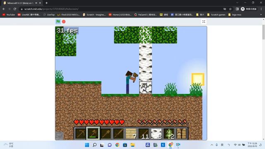Select the wooden pickaxe hotbar slot

click(80, 133)
